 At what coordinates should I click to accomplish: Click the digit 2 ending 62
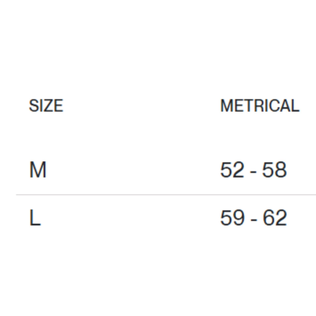coord(281,218)
